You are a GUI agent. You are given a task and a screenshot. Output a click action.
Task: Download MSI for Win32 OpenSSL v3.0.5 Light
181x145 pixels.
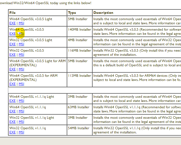point(21,44)
